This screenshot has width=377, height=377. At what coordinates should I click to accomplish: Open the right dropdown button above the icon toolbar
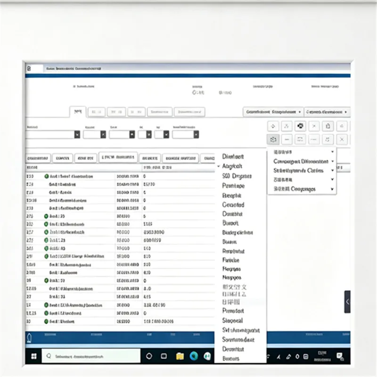click(x=327, y=112)
